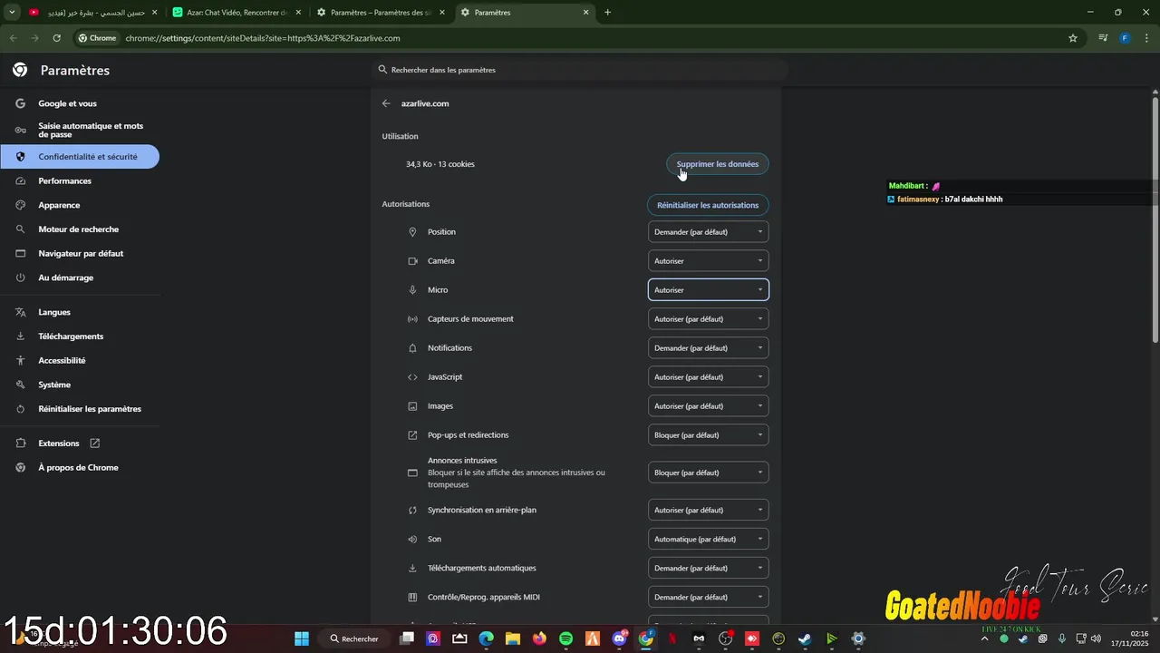The height and width of the screenshot is (653, 1160).
Task: Click the Pop-ups et redirections icon
Action: click(412, 435)
